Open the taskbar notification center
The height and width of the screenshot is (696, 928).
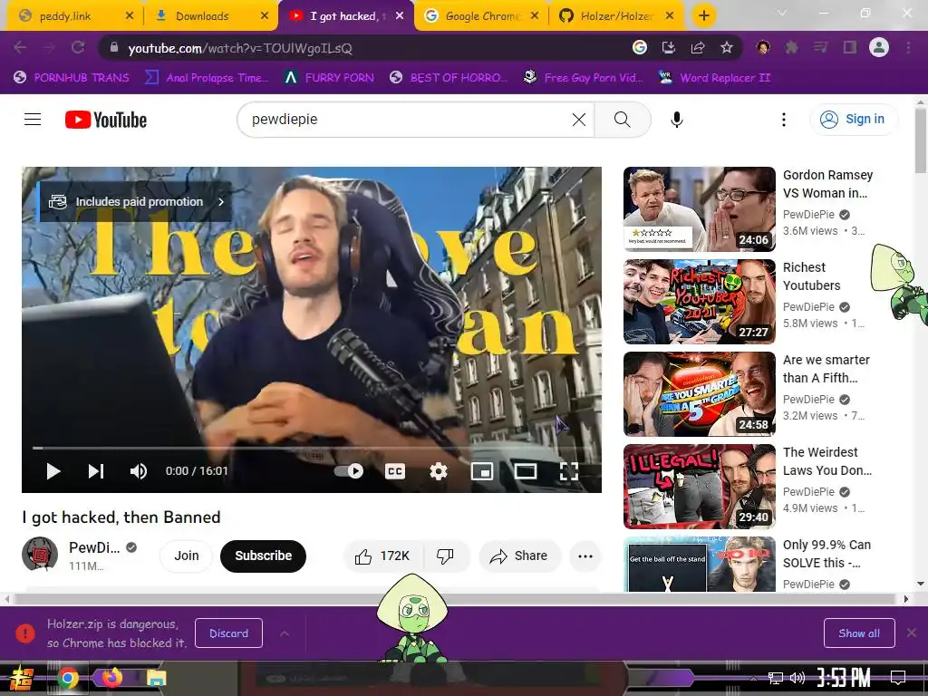point(898,678)
